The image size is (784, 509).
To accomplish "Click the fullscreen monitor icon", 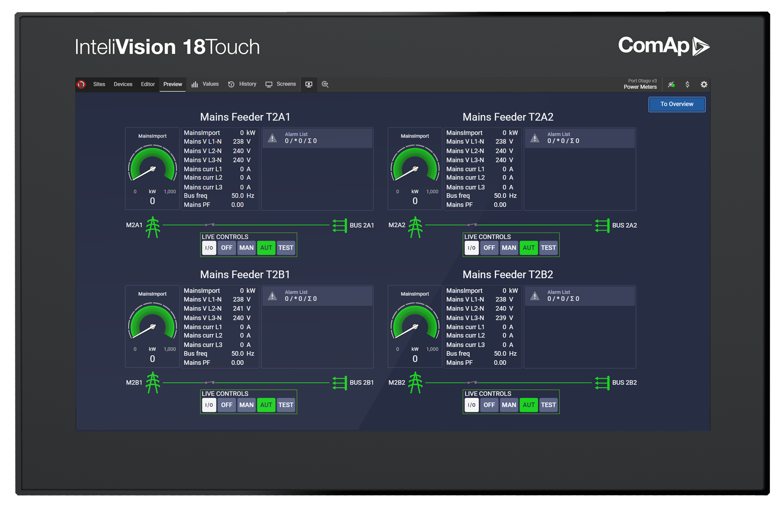I will [x=309, y=85].
